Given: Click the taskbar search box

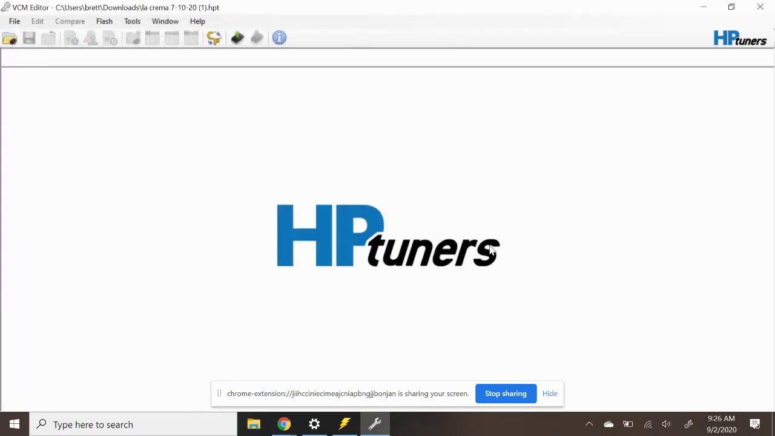Looking at the screenshot, I should click(x=133, y=424).
